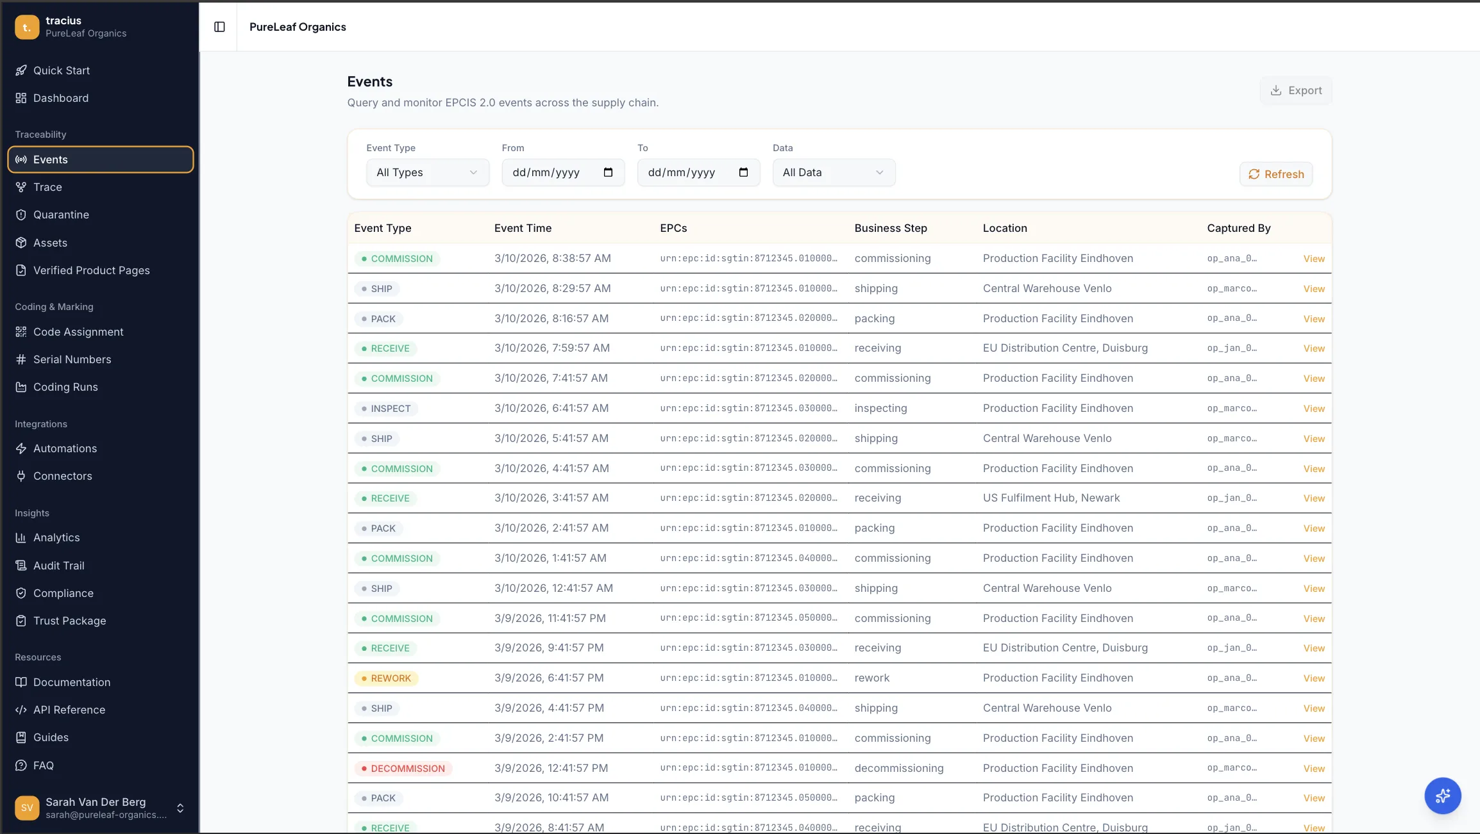Open the Trust Package section
Viewport: 1480px width, 834px height.
pyautogui.click(x=69, y=620)
